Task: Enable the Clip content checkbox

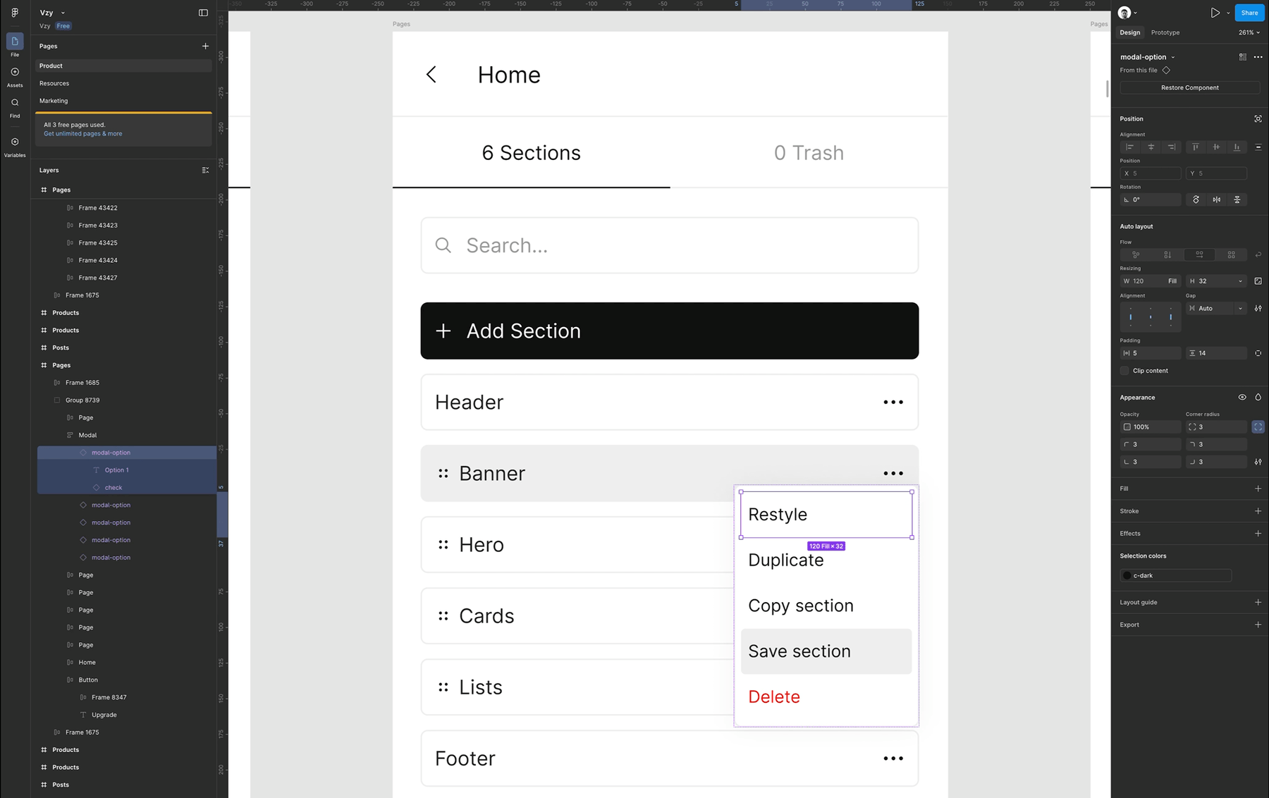Action: [x=1124, y=371]
